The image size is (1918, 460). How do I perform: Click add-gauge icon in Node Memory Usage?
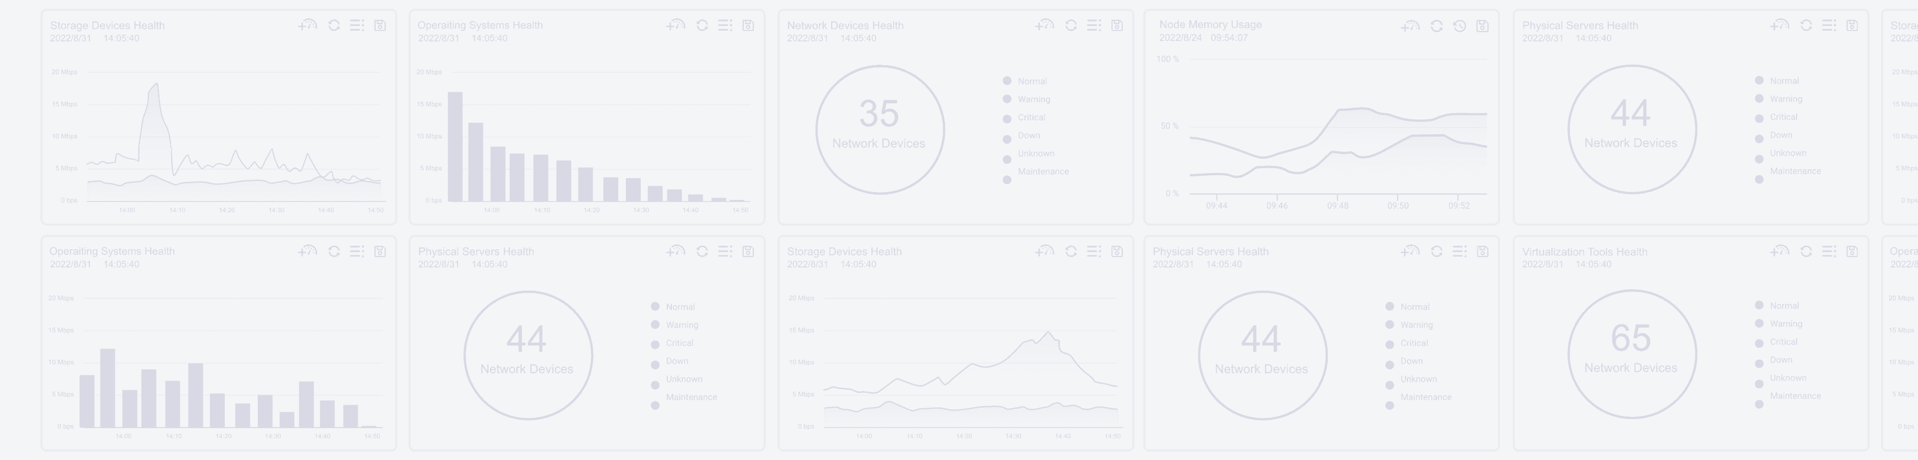(x=1410, y=26)
